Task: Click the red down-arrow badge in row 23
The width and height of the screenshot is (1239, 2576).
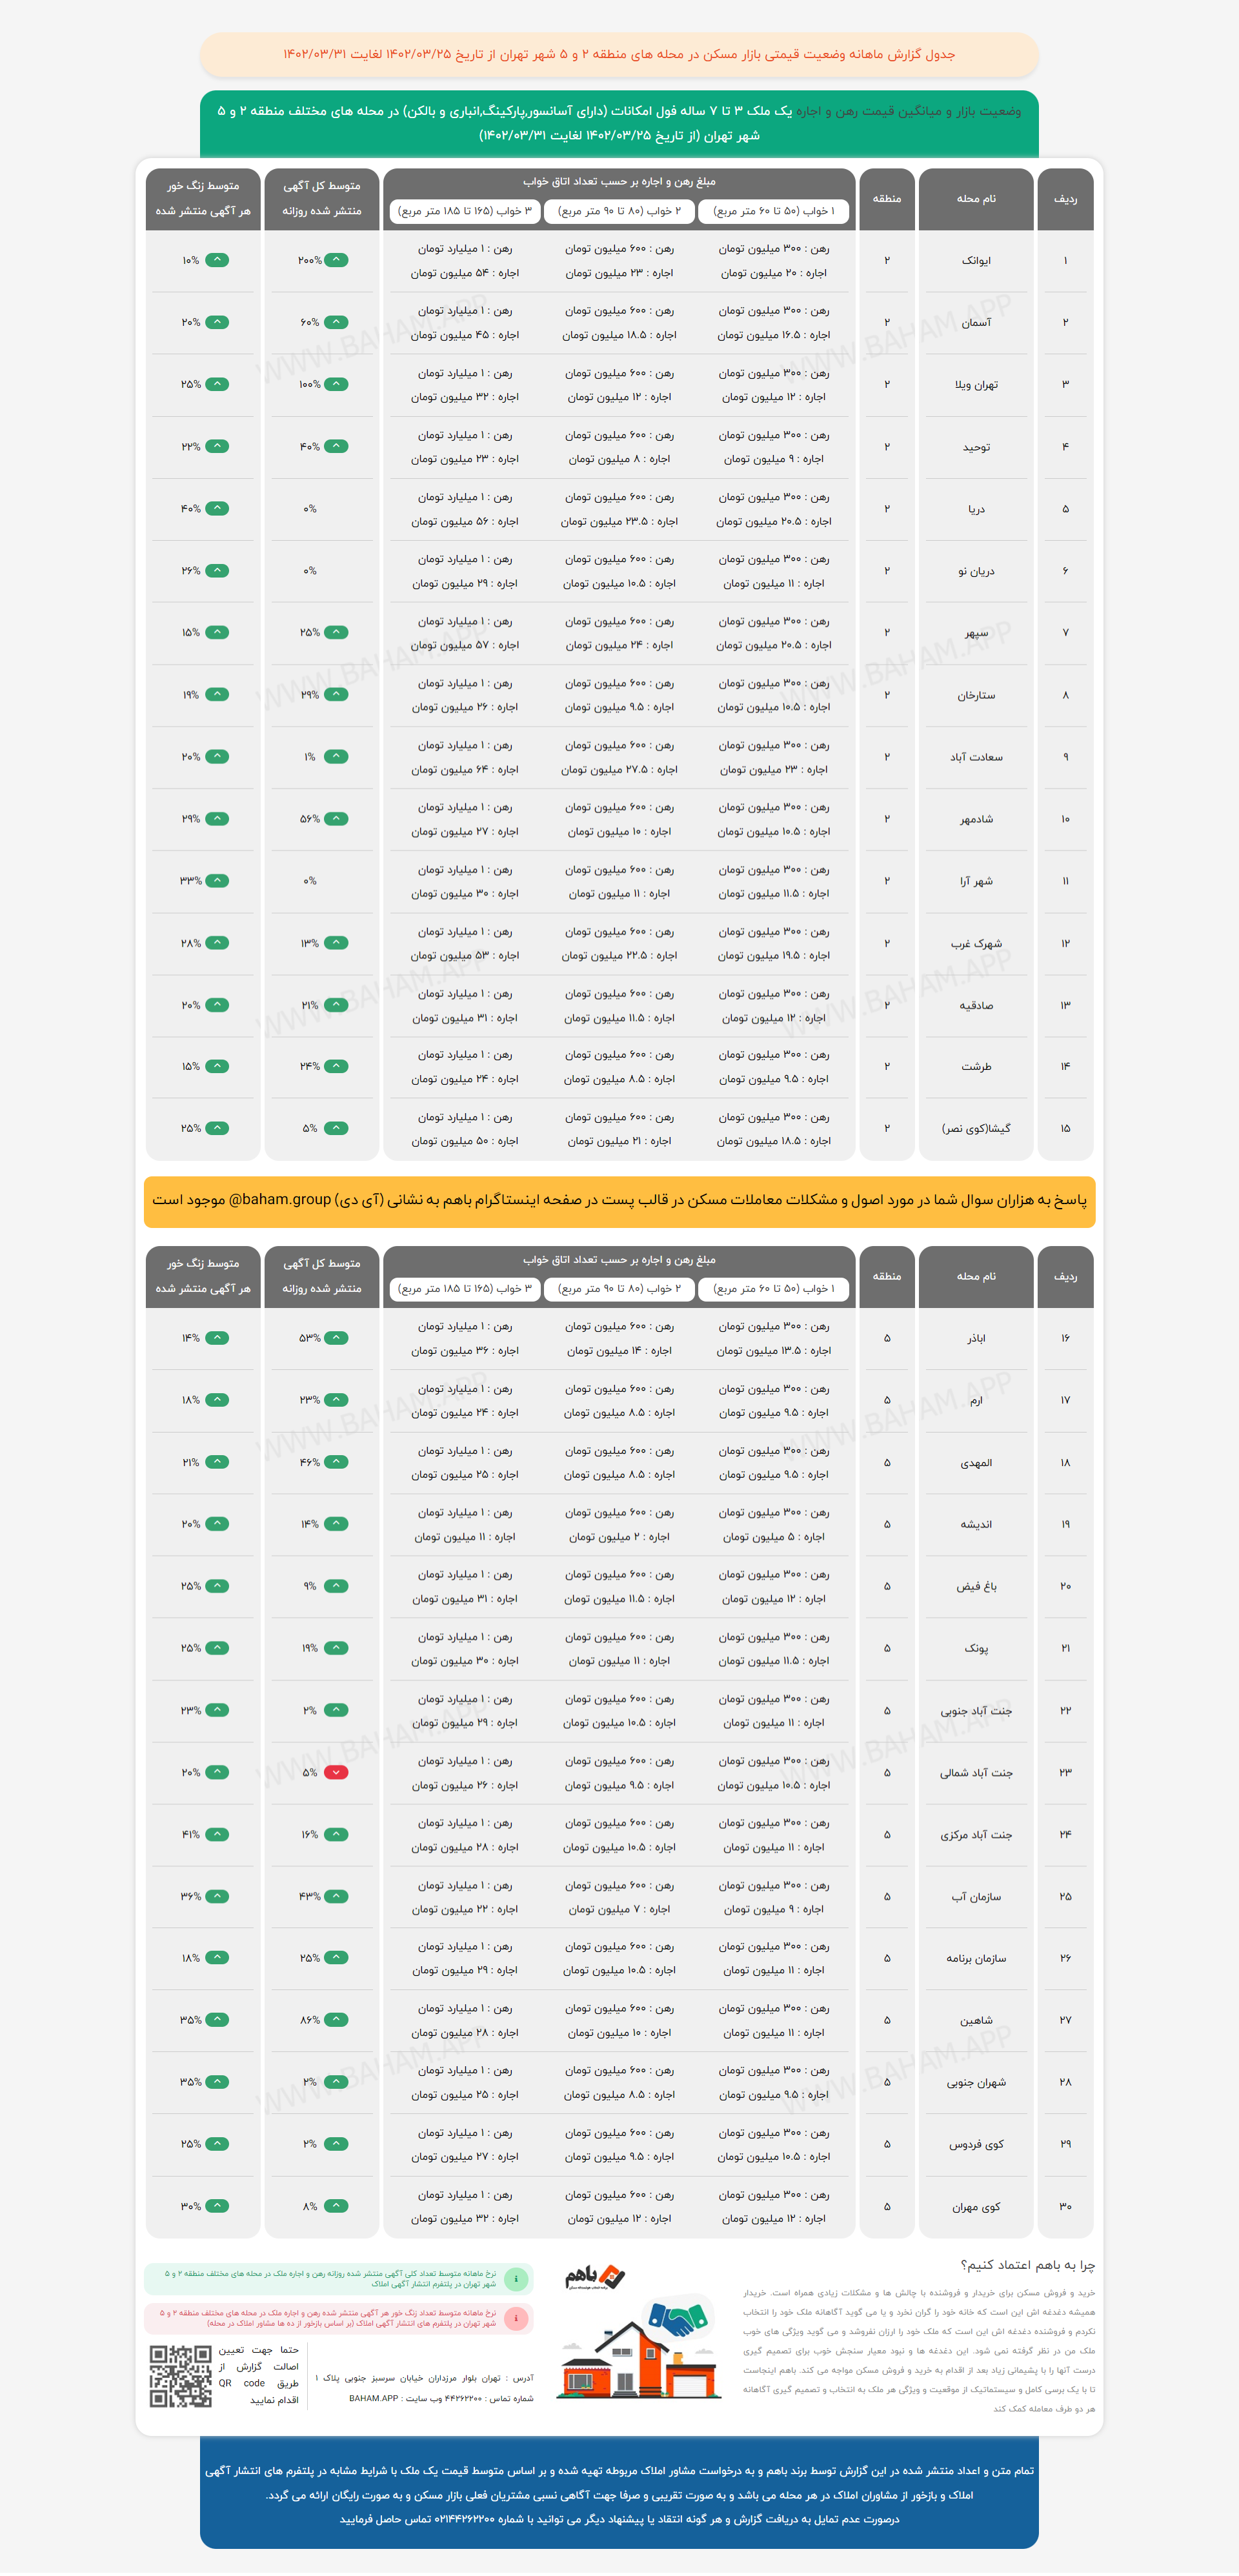Action: point(337,1772)
